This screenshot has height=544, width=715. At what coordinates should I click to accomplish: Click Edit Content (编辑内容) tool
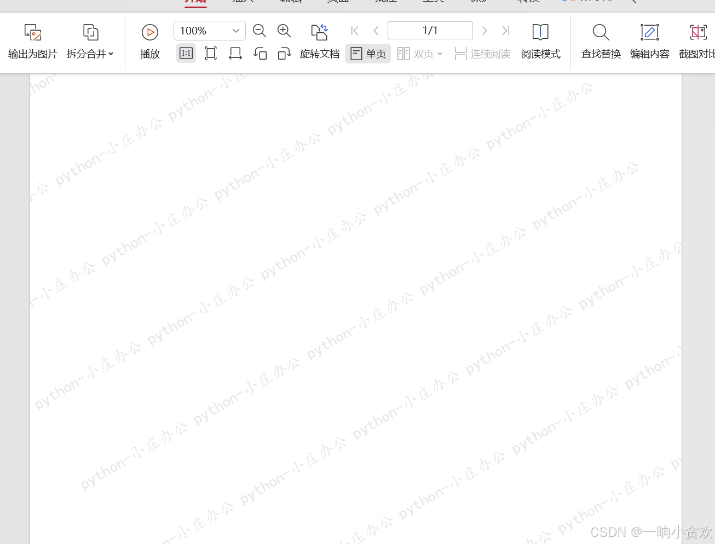tap(650, 42)
